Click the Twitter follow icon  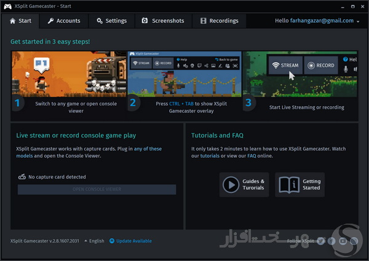tap(320, 241)
